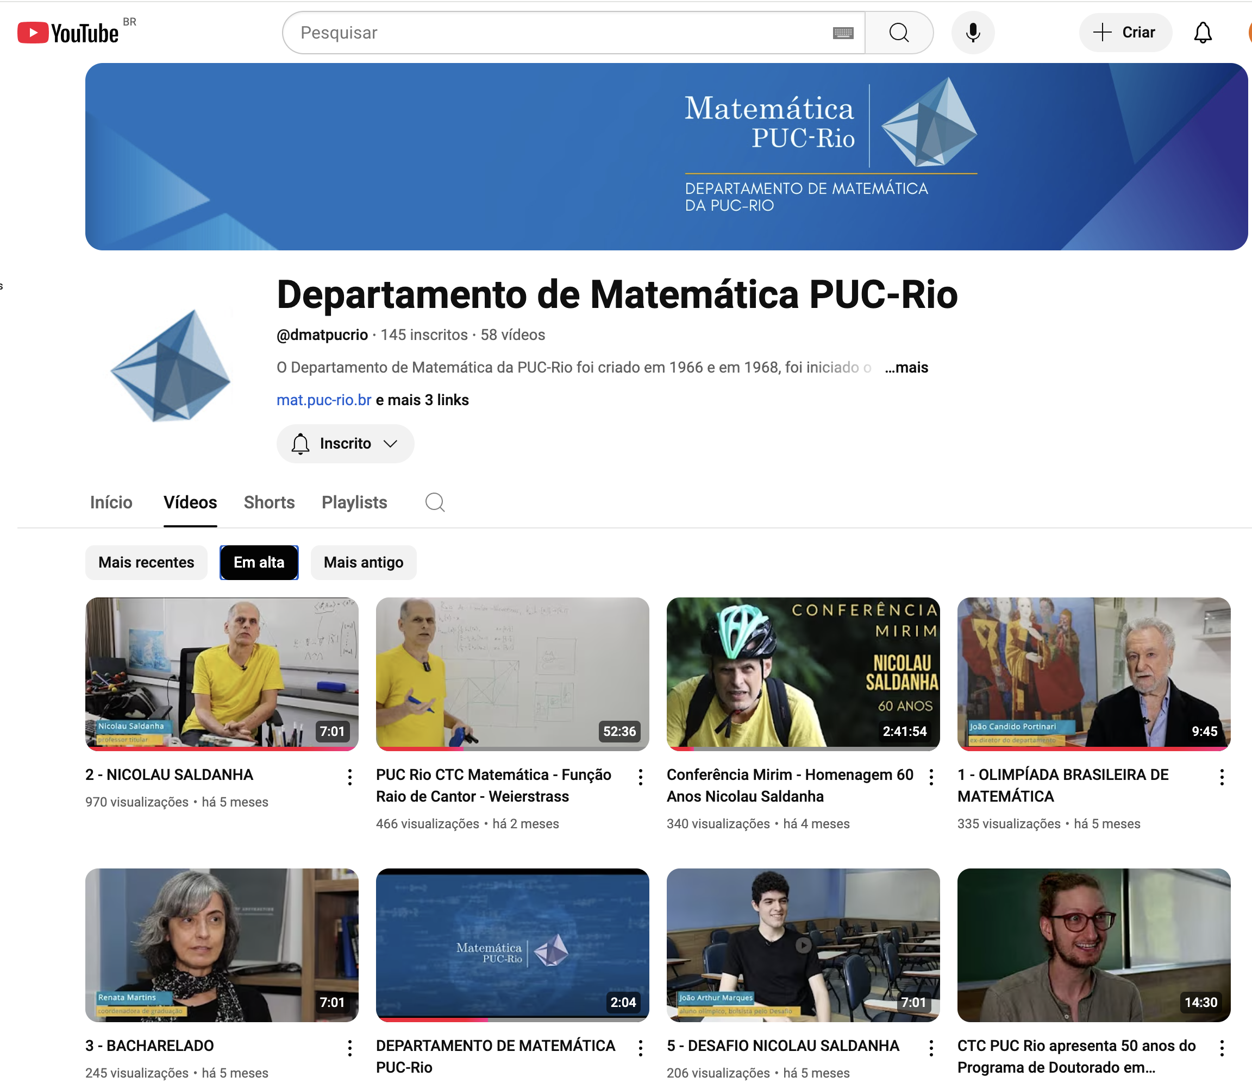Open title DEPARTAMENTO DE MATEMÁTICA PUC-Rio
1252x1083 pixels.
(495, 1056)
